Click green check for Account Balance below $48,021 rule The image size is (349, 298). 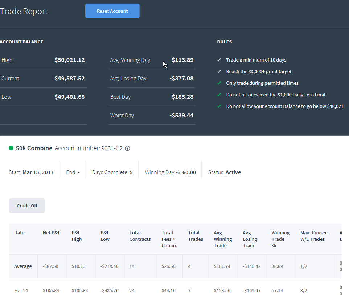(219, 106)
